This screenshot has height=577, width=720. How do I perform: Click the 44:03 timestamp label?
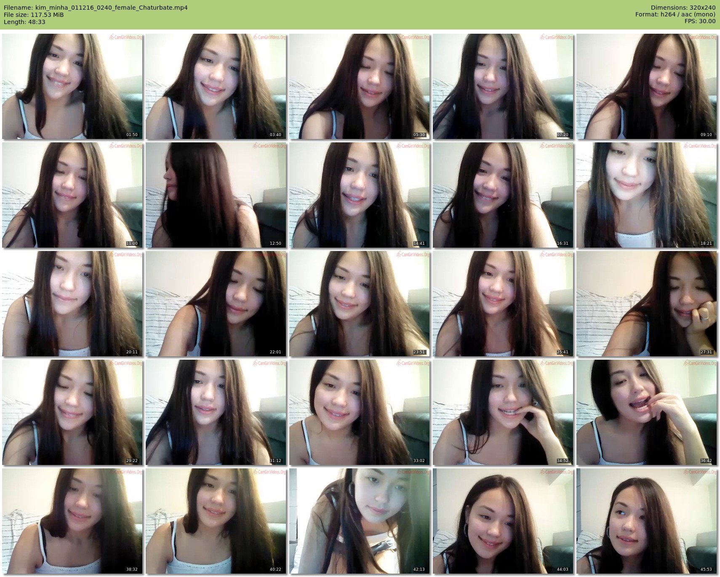coord(563,569)
